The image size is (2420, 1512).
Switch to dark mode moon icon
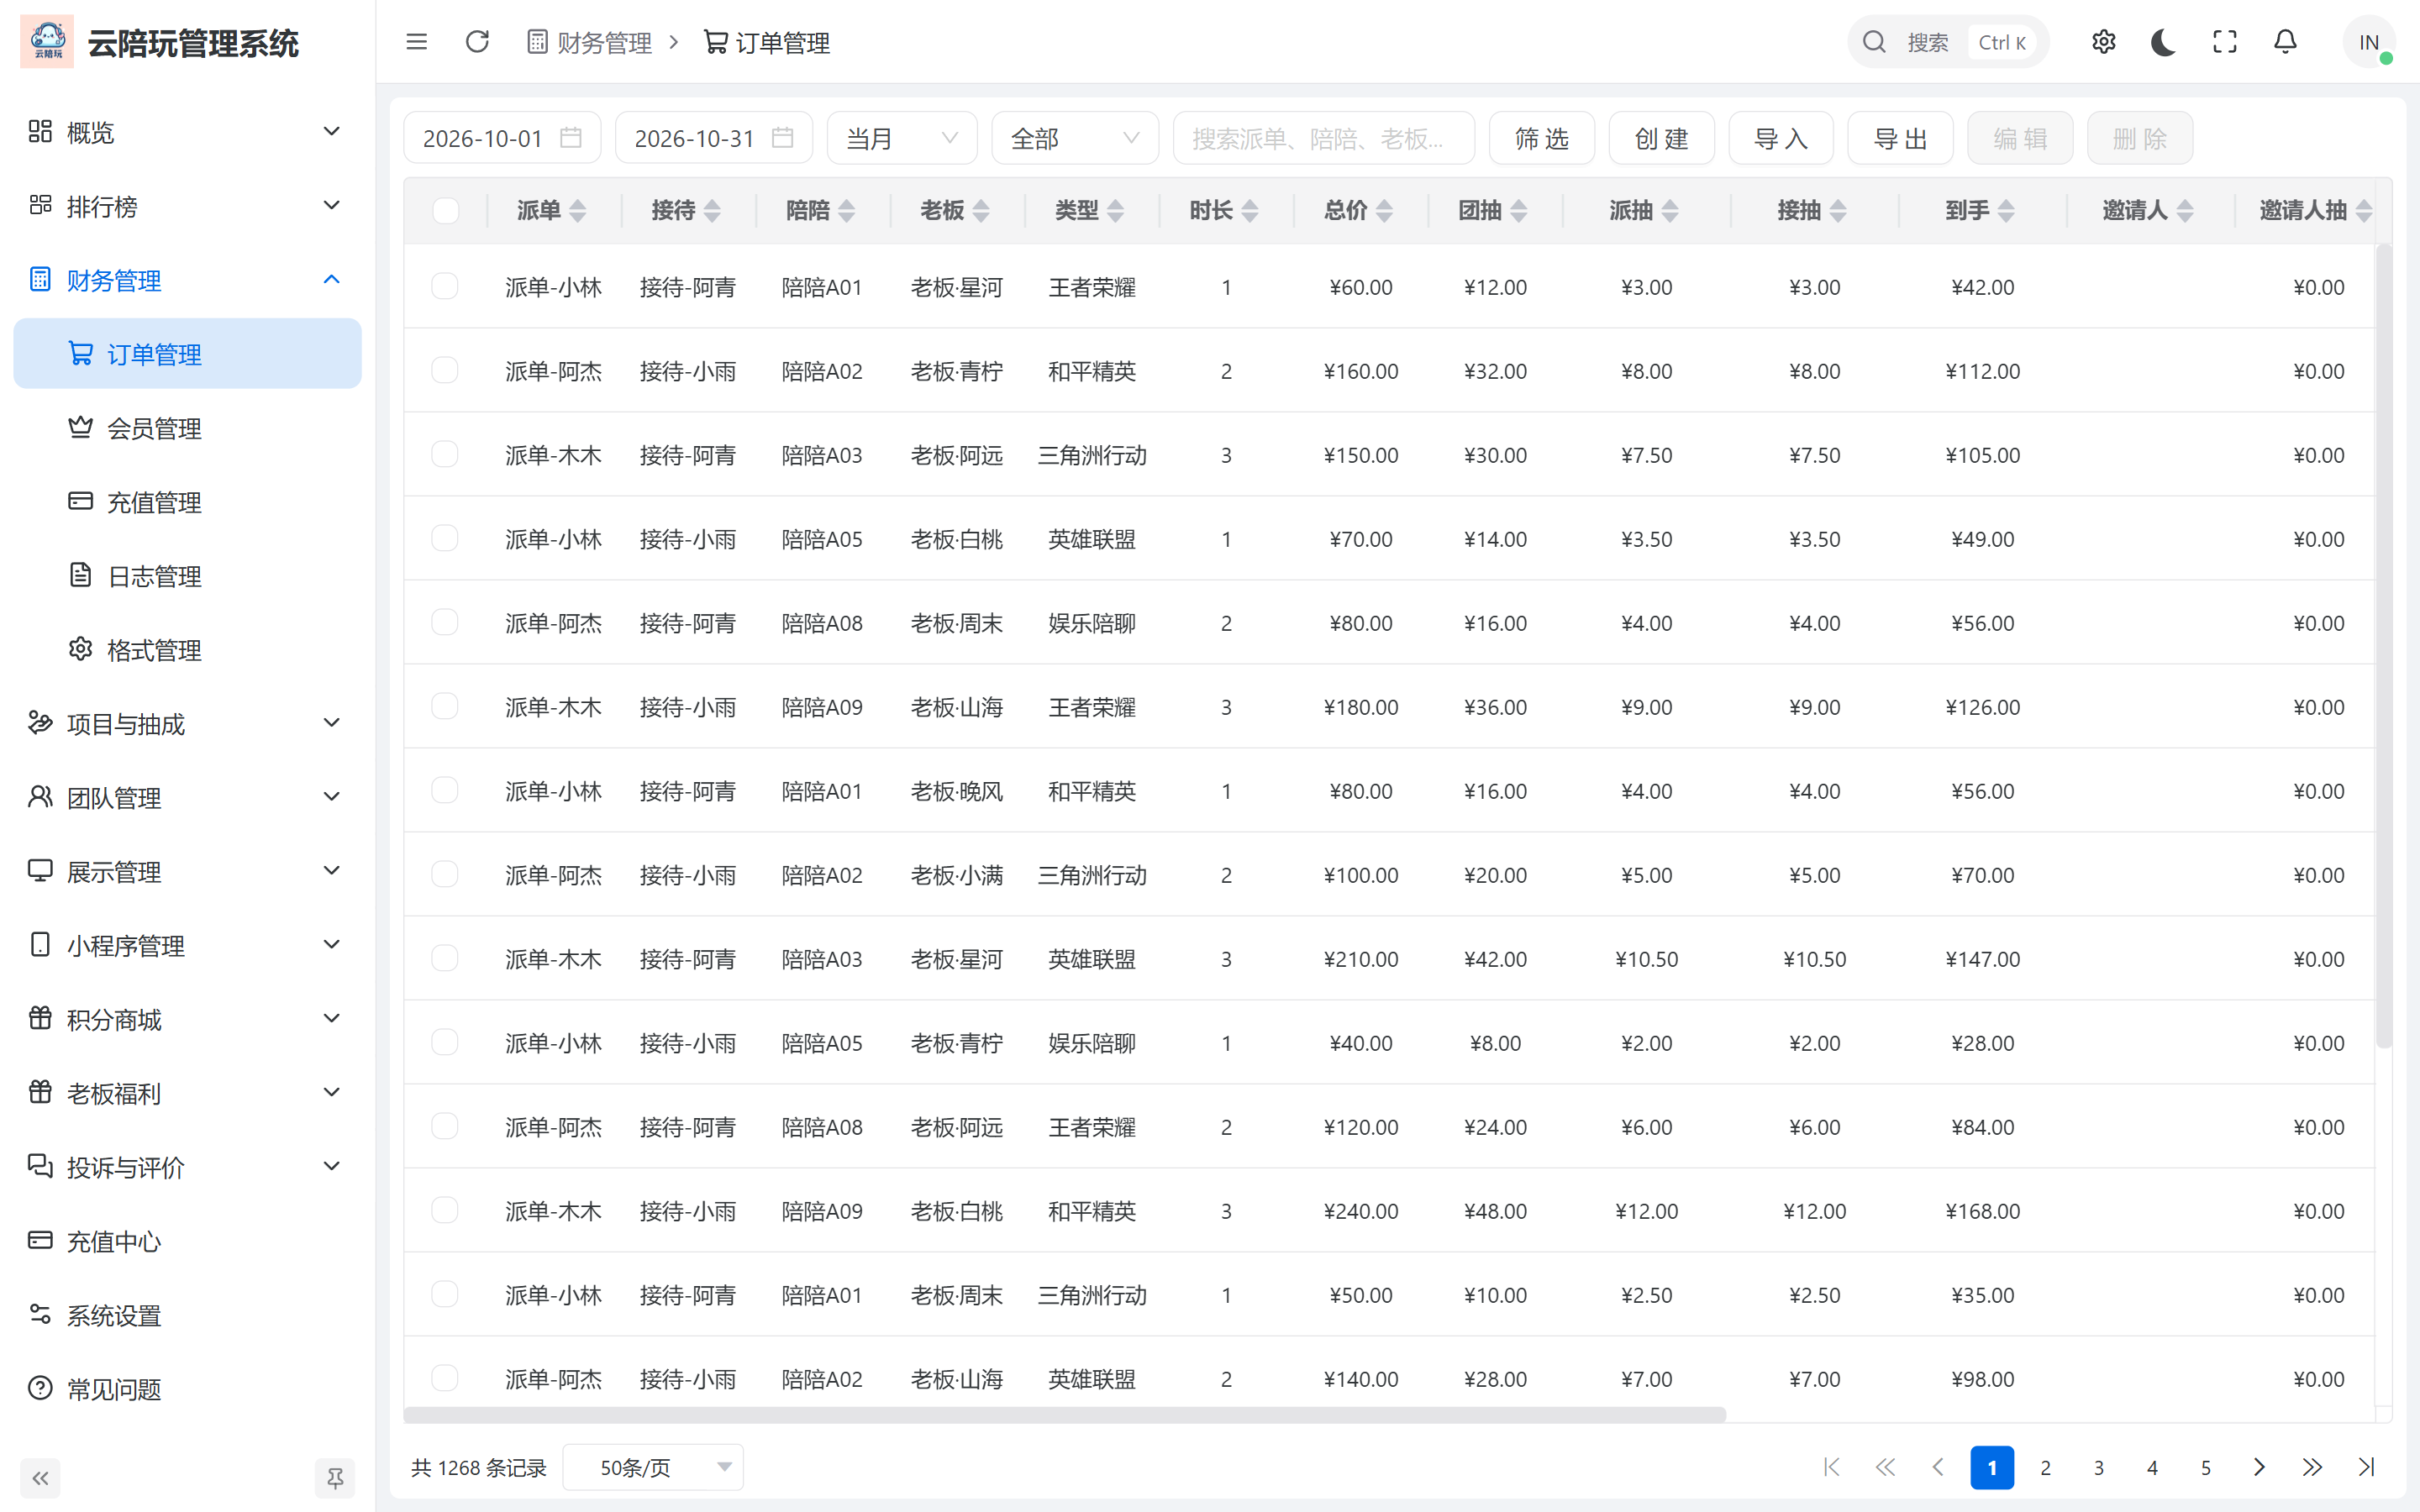2163,42
